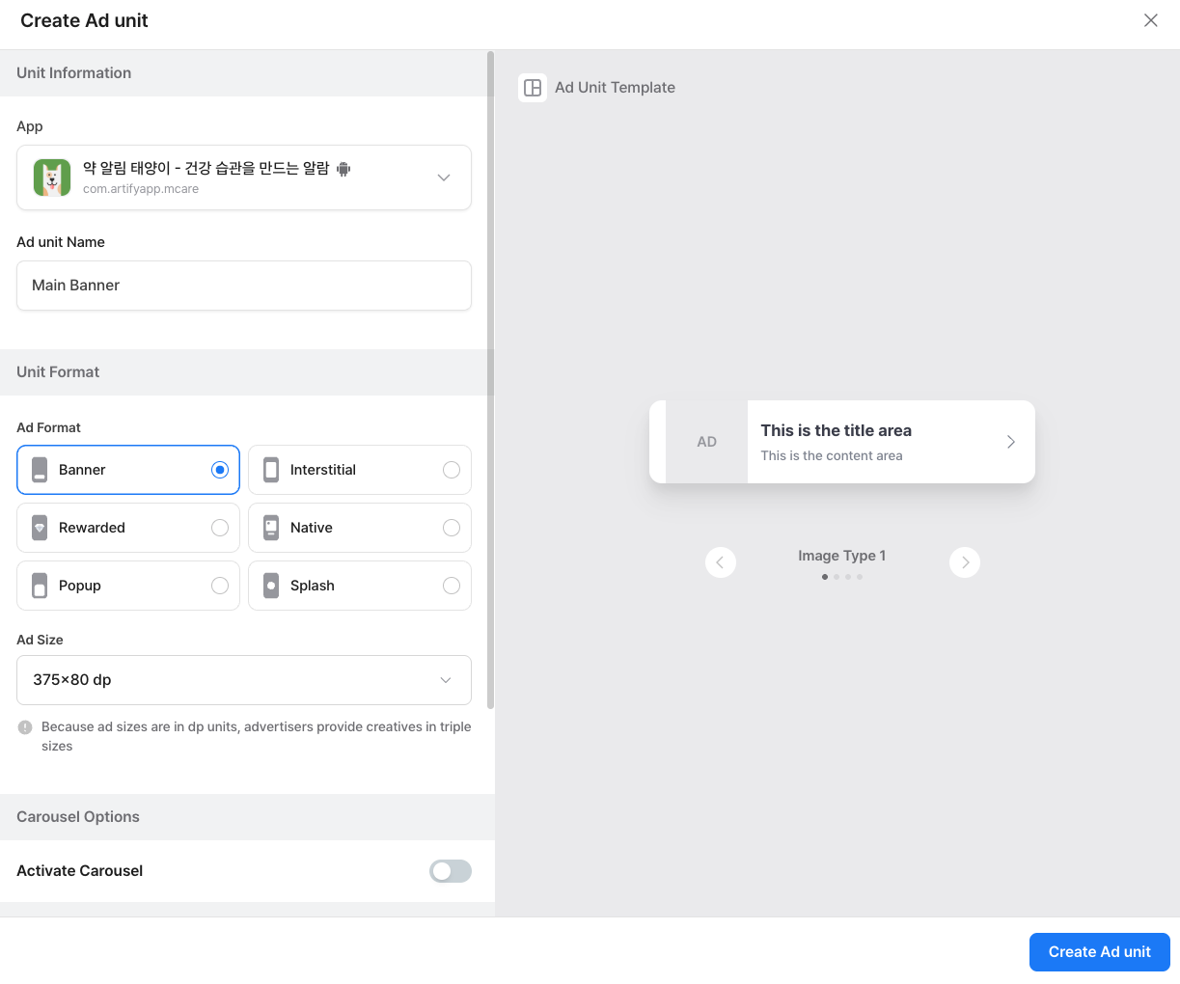
Task: Close the Create Ad unit dialog
Action: pyautogui.click(x=1150, y=20)
